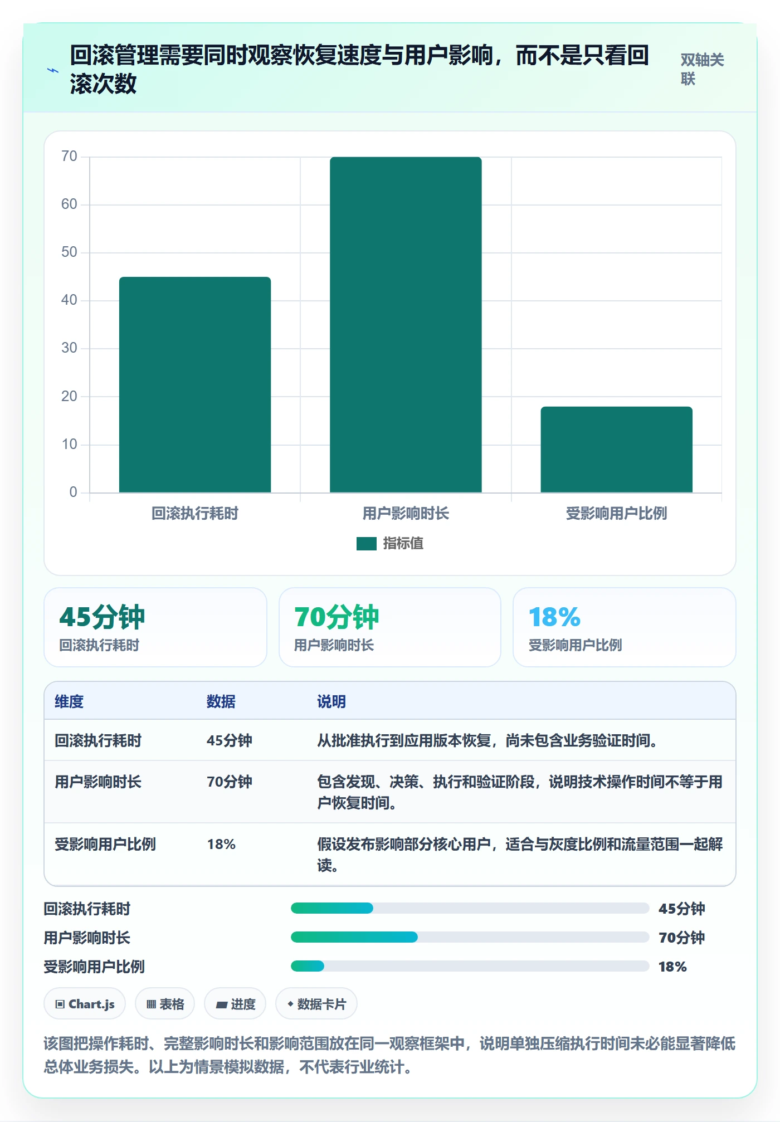Screen dimensions: 780x1122
Task: Click the 双轴关联 badge in header
Action: 702,69
